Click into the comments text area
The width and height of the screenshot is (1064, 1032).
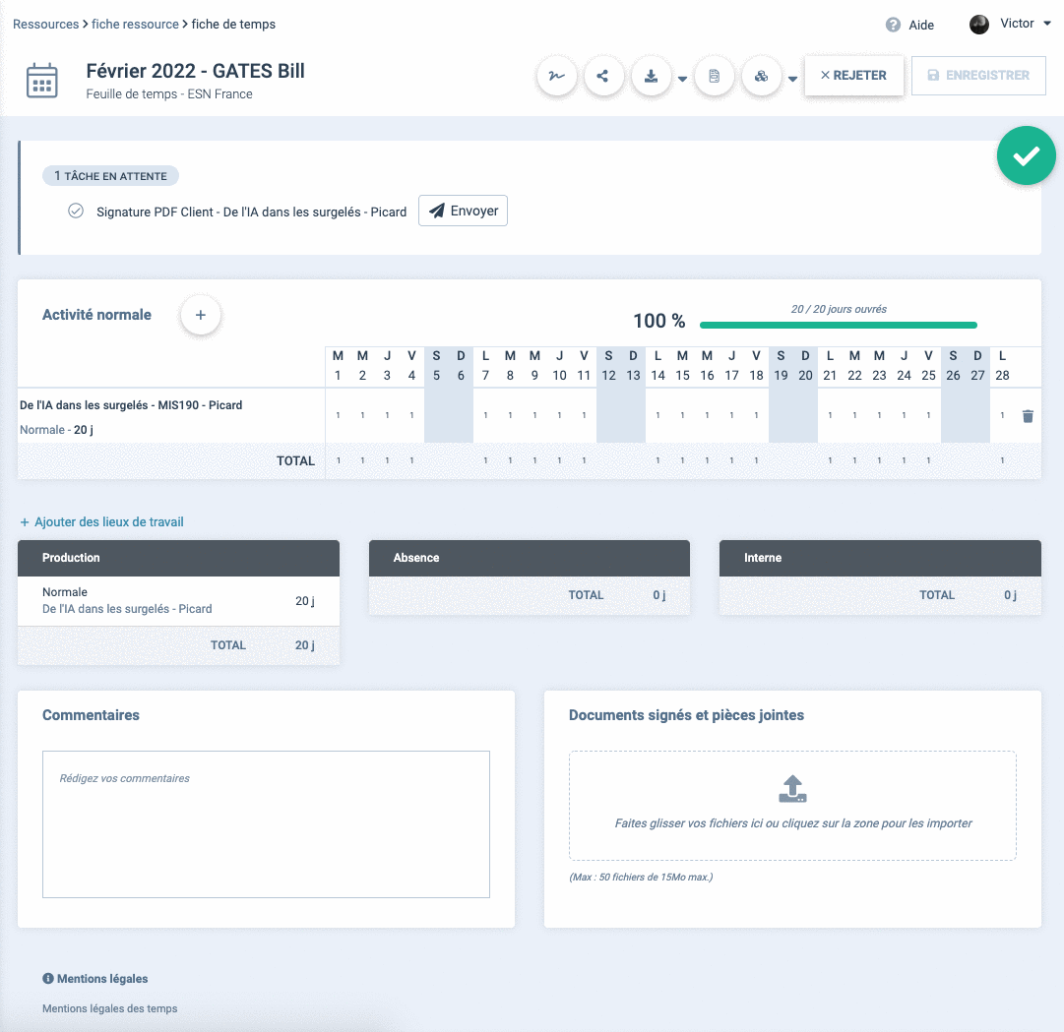click(266, 823)
